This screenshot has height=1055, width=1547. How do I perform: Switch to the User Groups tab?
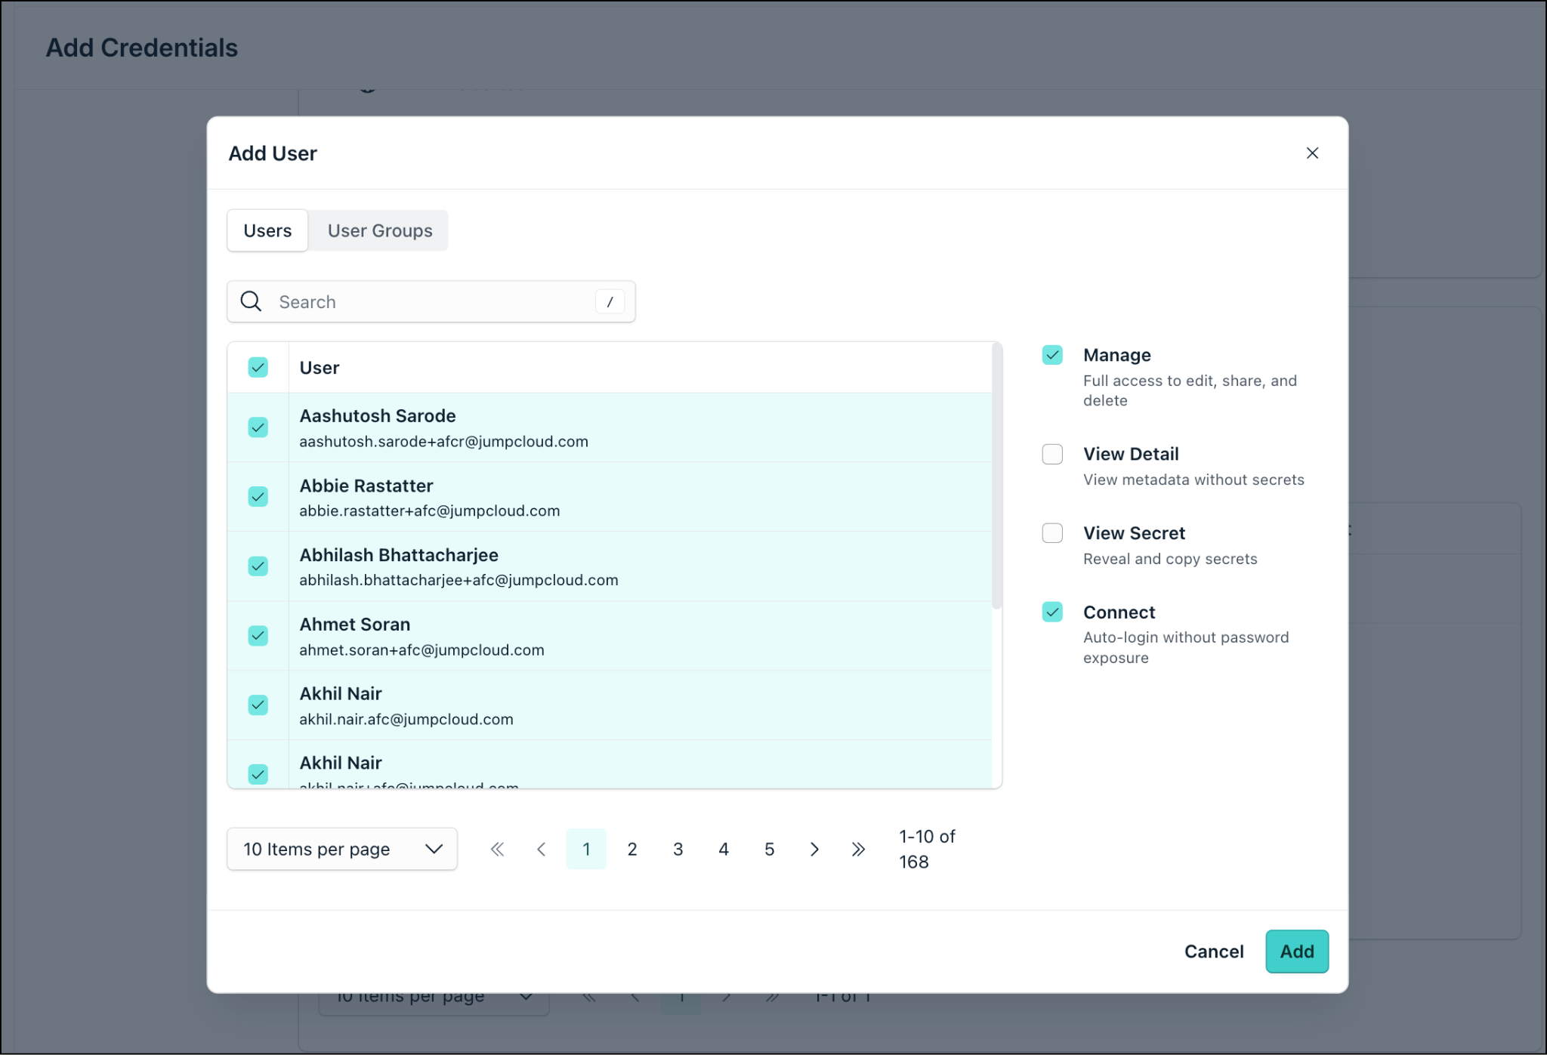coord(380,230)
